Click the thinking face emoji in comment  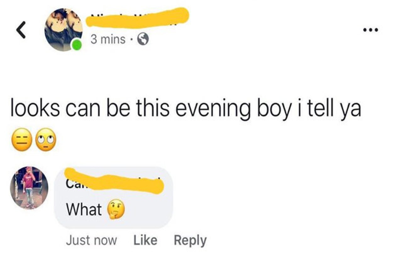(x=116, y=210)
